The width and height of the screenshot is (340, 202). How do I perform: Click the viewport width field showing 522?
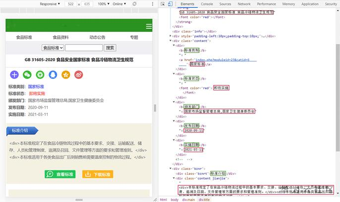pos(71,4)
